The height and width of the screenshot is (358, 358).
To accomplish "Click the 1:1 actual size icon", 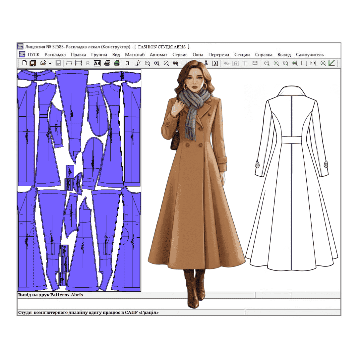I will (313, 63).
